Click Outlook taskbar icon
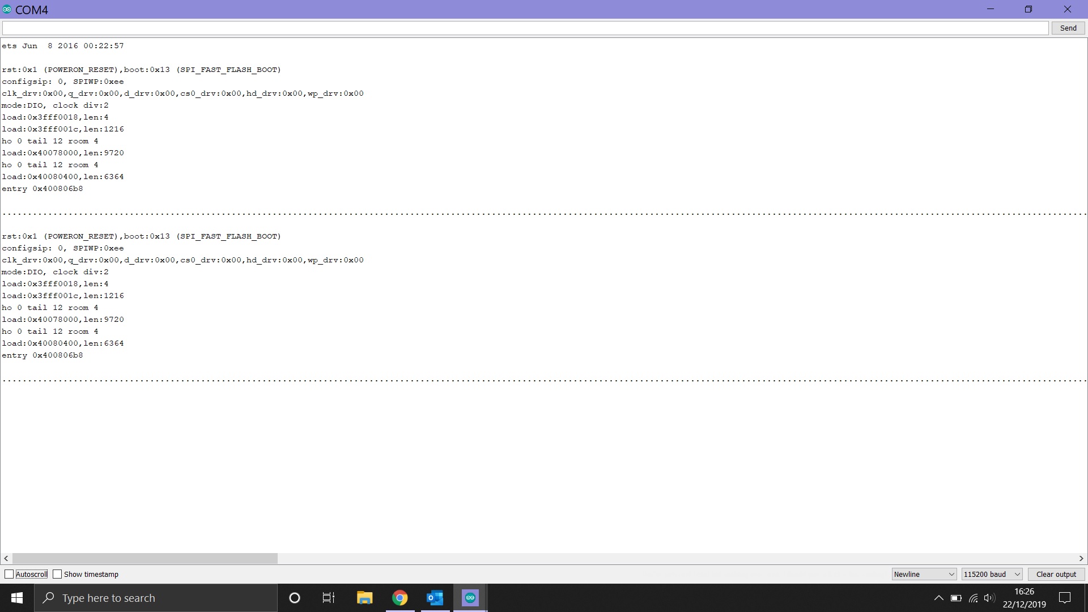 click(435, 597)
